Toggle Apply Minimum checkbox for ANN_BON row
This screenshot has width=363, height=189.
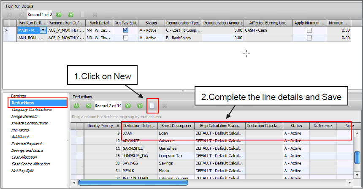[x=309, y=38]
